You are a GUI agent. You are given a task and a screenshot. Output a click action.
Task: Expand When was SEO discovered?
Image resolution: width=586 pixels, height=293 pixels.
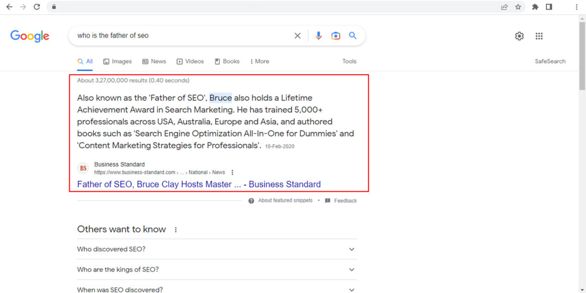(x=351, y=290)
